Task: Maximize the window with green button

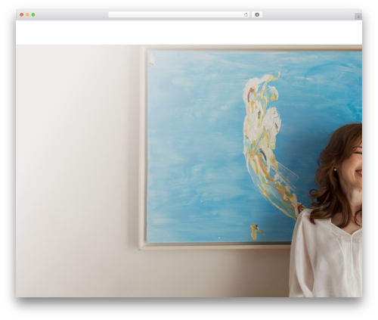Action: coord(33,15)
